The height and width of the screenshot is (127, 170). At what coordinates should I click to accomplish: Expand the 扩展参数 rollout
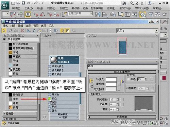pyautogui.click(x=122, y=117)
